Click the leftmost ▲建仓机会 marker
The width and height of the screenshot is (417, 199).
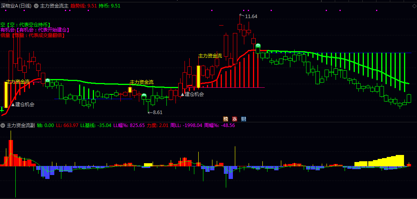(x=22, y=105)
